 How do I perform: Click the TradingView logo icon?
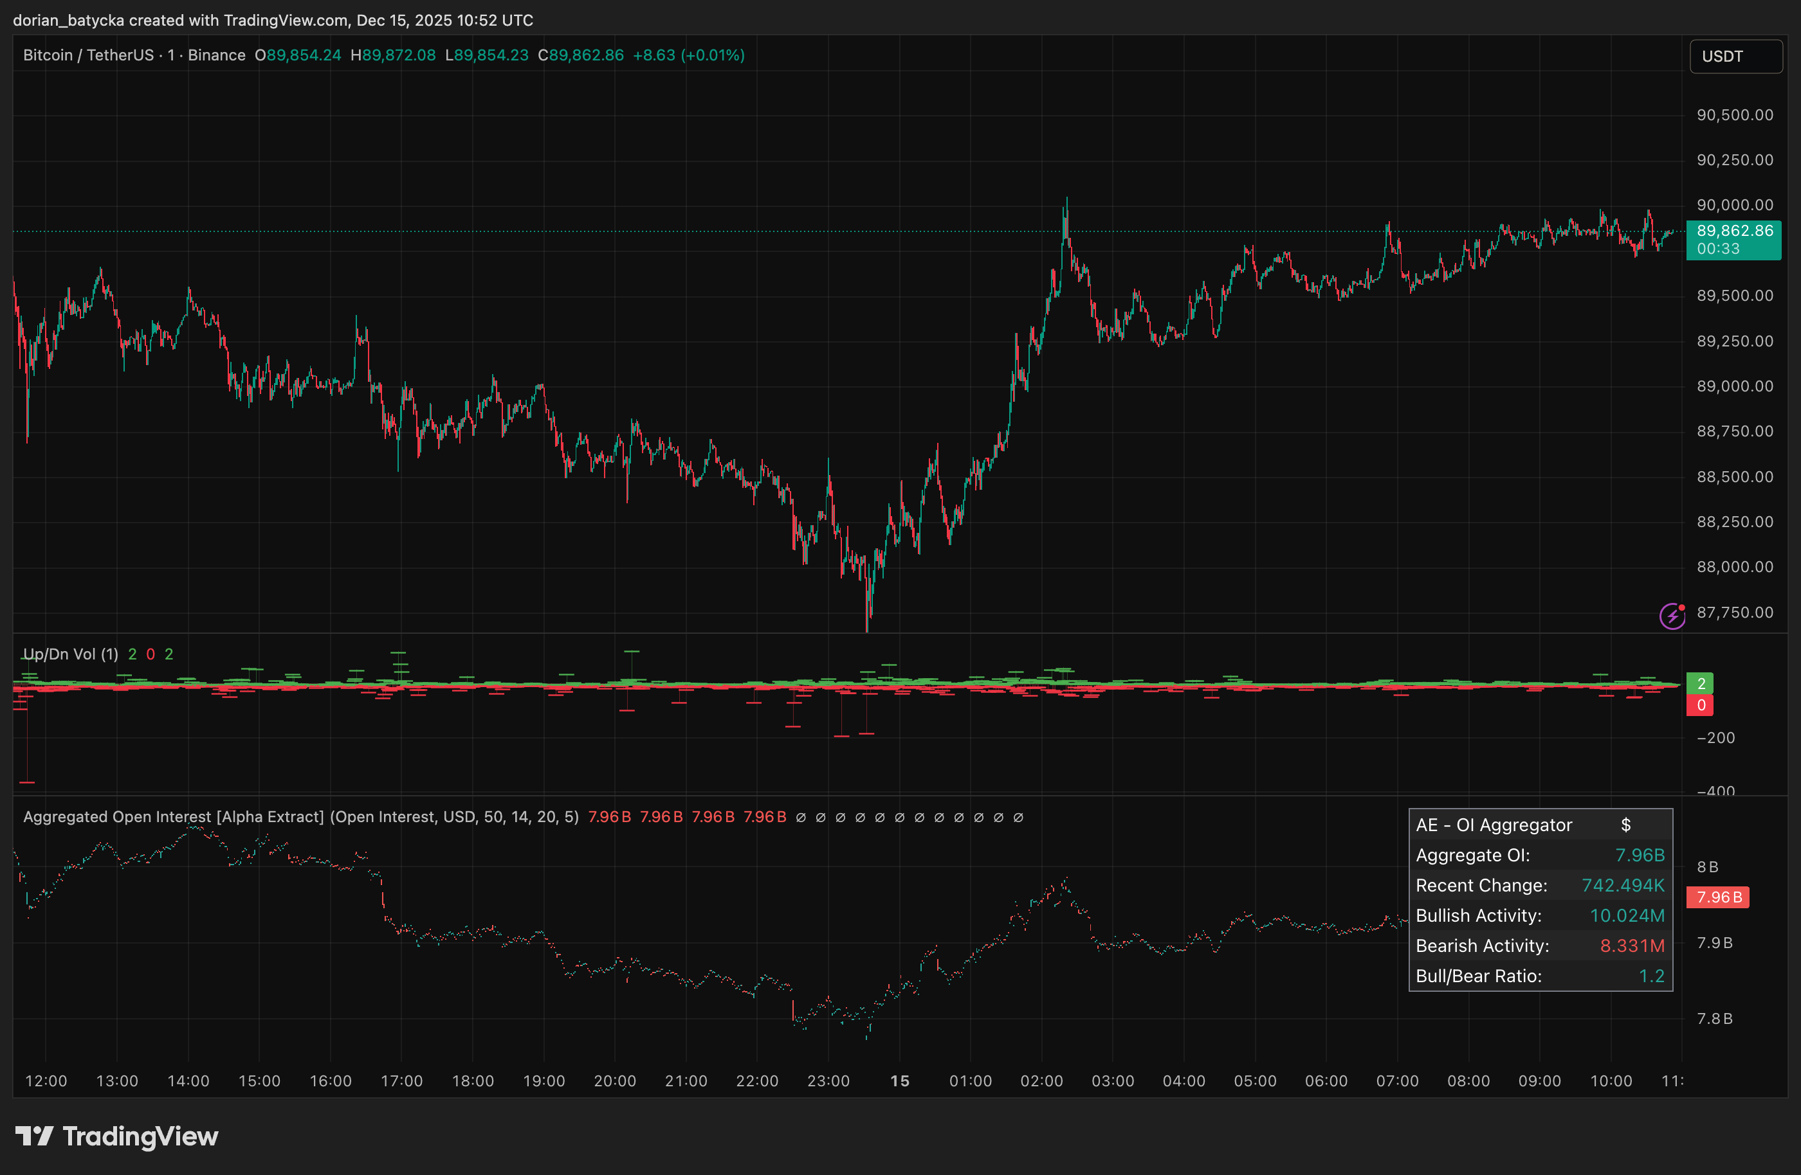tap(34, 1136)
